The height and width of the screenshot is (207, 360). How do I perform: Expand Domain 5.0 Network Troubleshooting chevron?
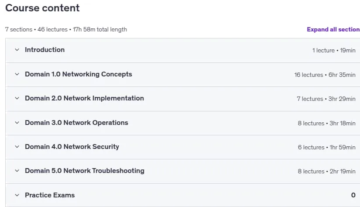pos(17,171)
